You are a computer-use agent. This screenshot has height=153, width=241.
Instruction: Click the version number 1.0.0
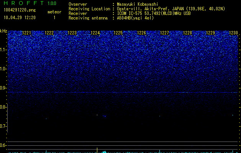click(52, 3)
